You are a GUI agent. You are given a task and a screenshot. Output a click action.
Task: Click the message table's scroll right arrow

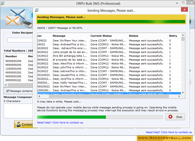179,96
